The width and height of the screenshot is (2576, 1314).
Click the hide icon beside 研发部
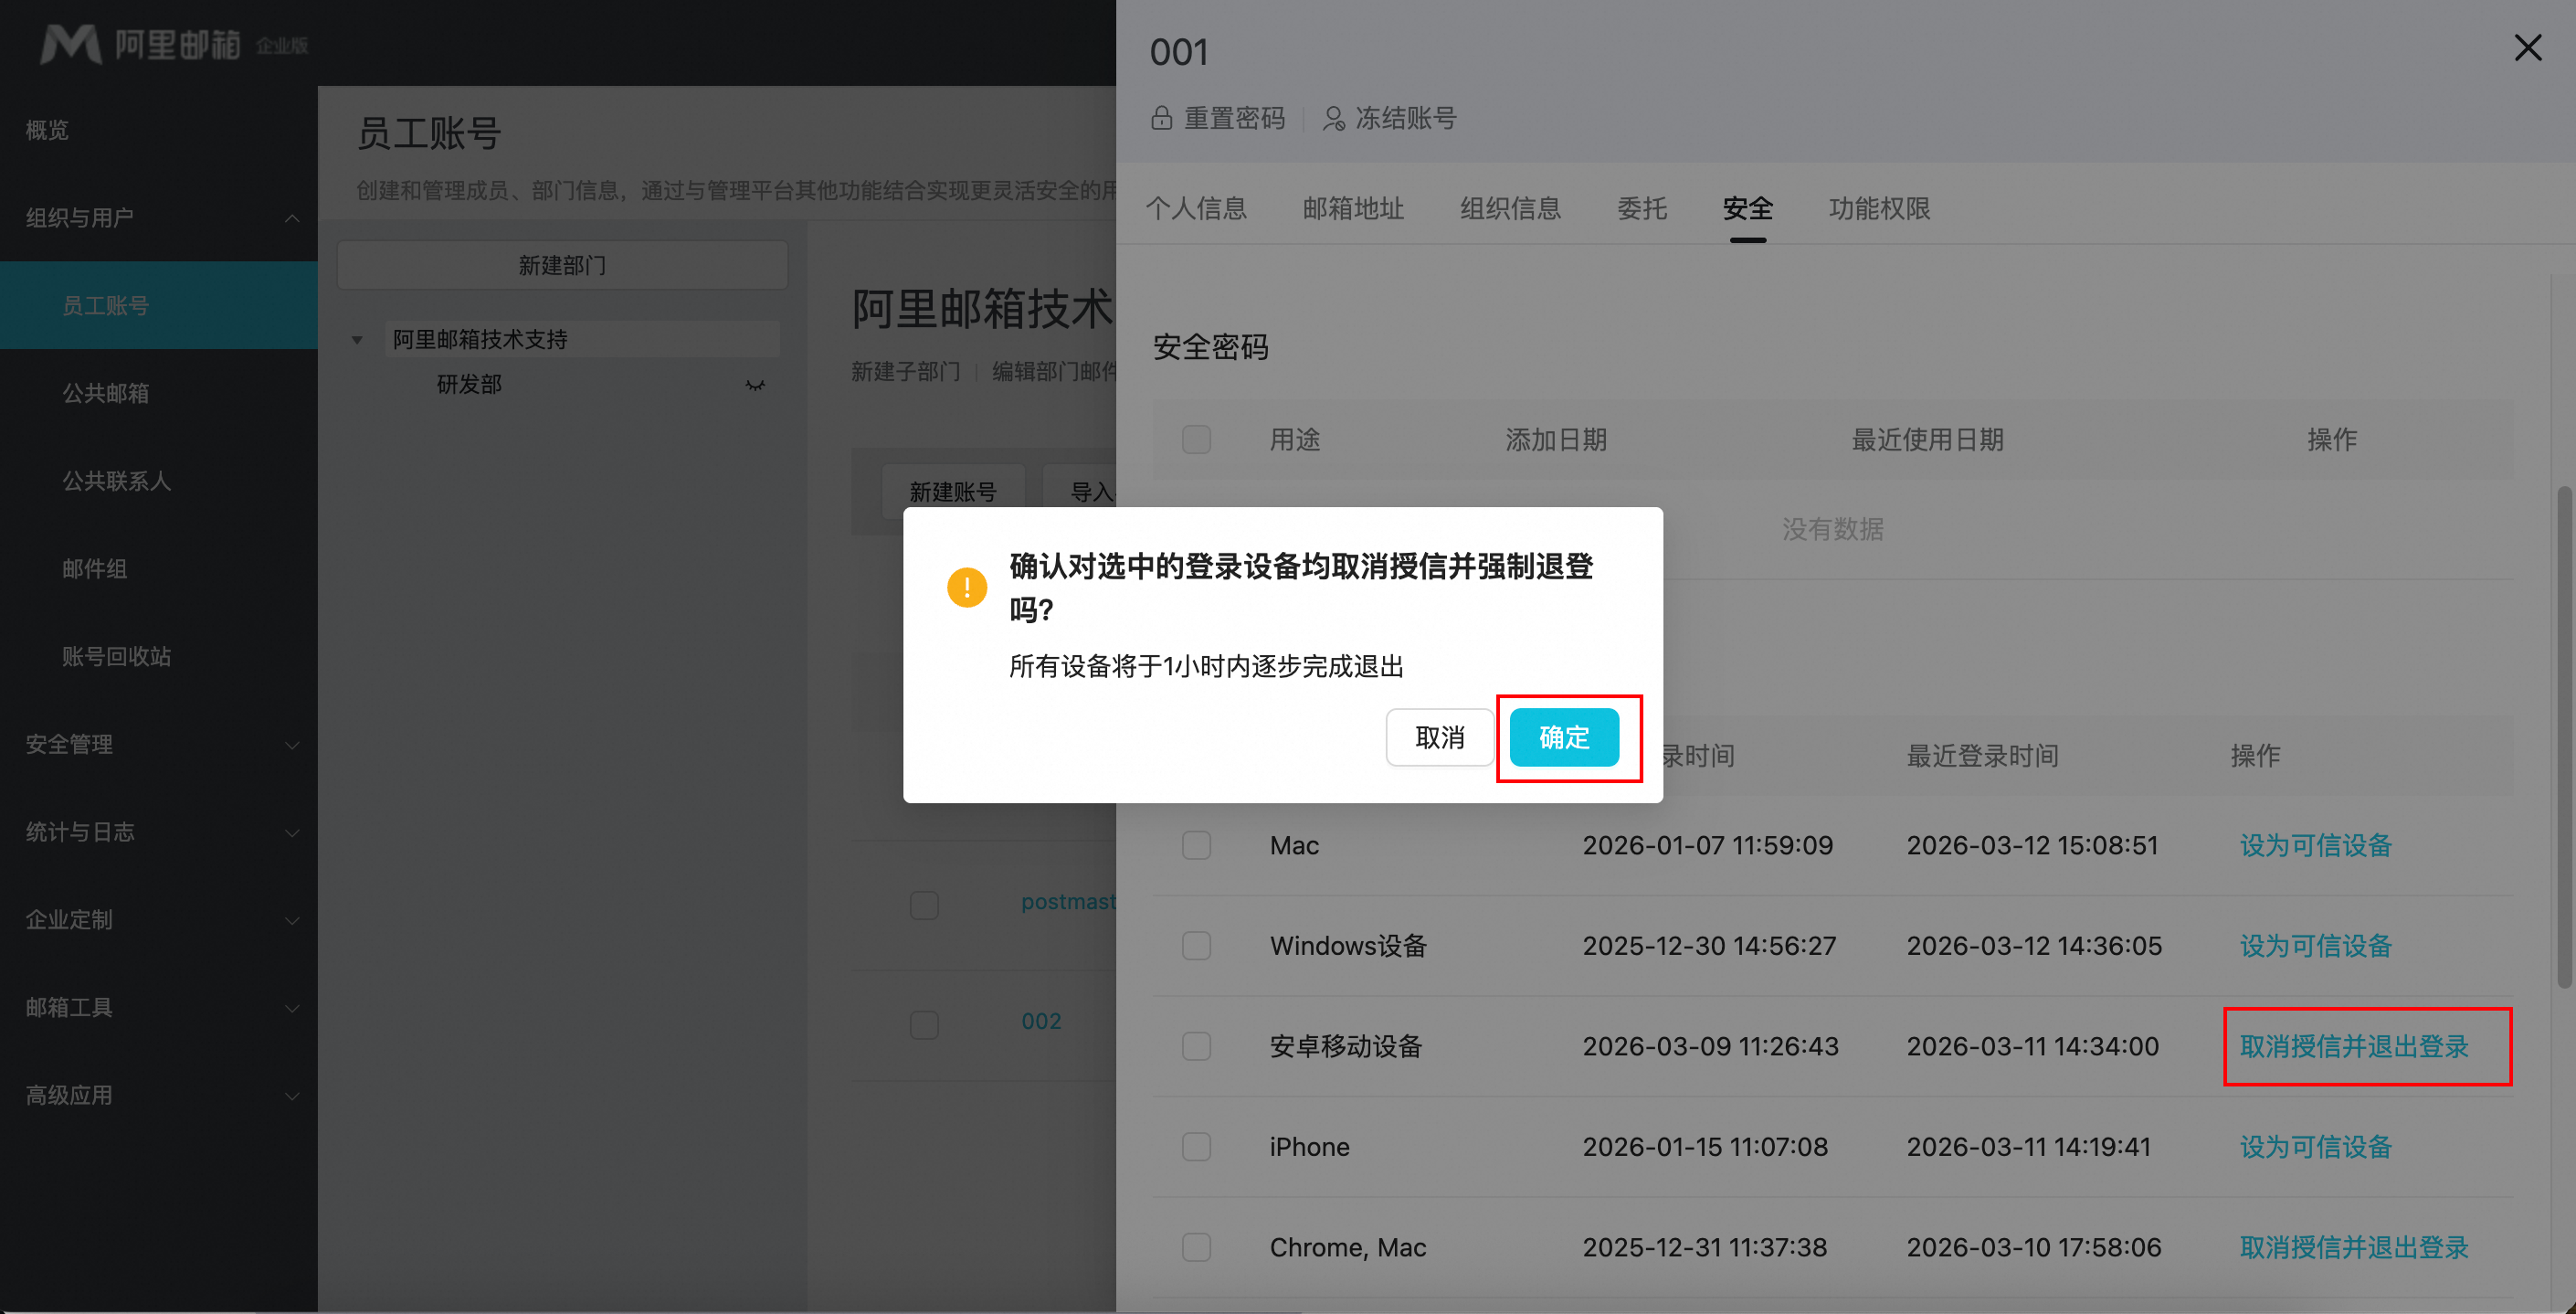755,385
